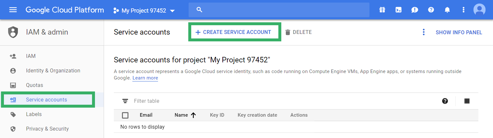Activate Cloud Shell terminal icon

pos(398,10)
